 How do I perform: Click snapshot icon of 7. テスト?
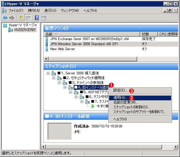(x=87, y=102)
